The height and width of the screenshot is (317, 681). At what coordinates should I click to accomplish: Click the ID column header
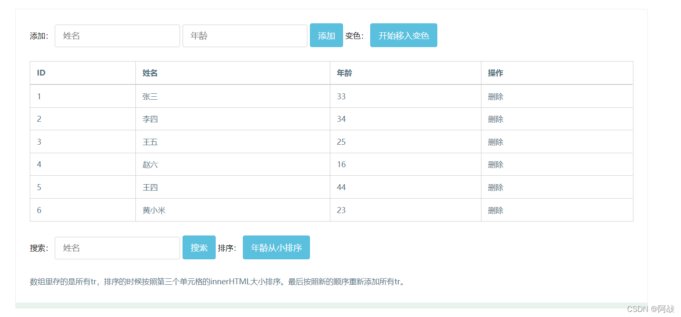[x=83, y=73]
